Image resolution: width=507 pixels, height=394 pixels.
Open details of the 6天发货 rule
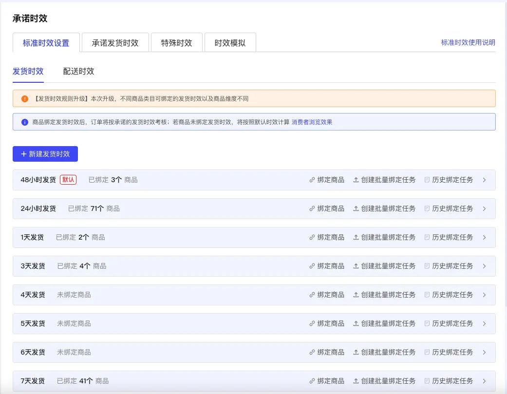pyautogui.click(x=485, y=352)
